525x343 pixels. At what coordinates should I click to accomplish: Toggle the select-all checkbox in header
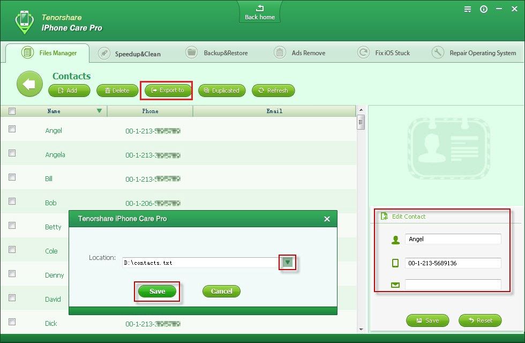(12, 111)
